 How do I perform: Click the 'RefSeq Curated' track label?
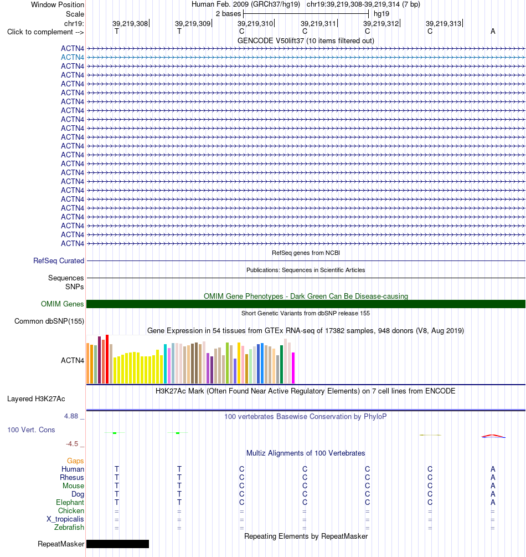coord(59,260)
